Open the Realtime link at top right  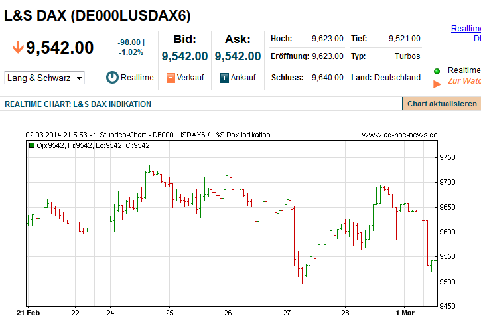(465, 29)
